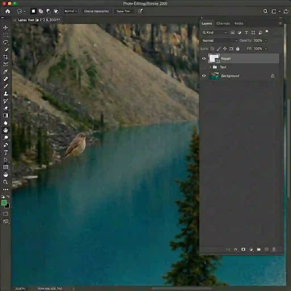Enable visibility for the Text group

coord(203,67)
